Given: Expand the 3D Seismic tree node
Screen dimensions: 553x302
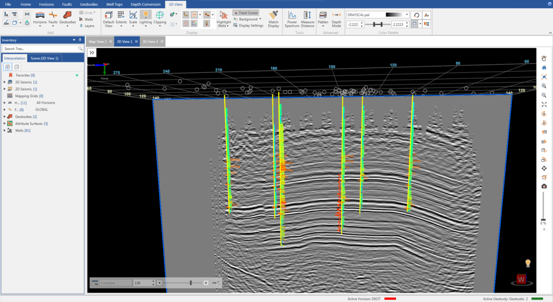Looking at the screenshot, I should 5,82.
